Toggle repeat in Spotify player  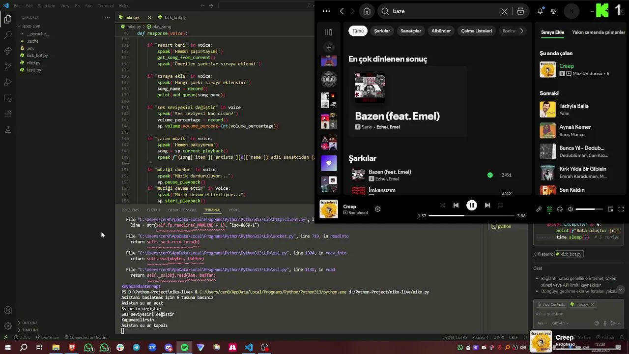click(x=500, y=205)
